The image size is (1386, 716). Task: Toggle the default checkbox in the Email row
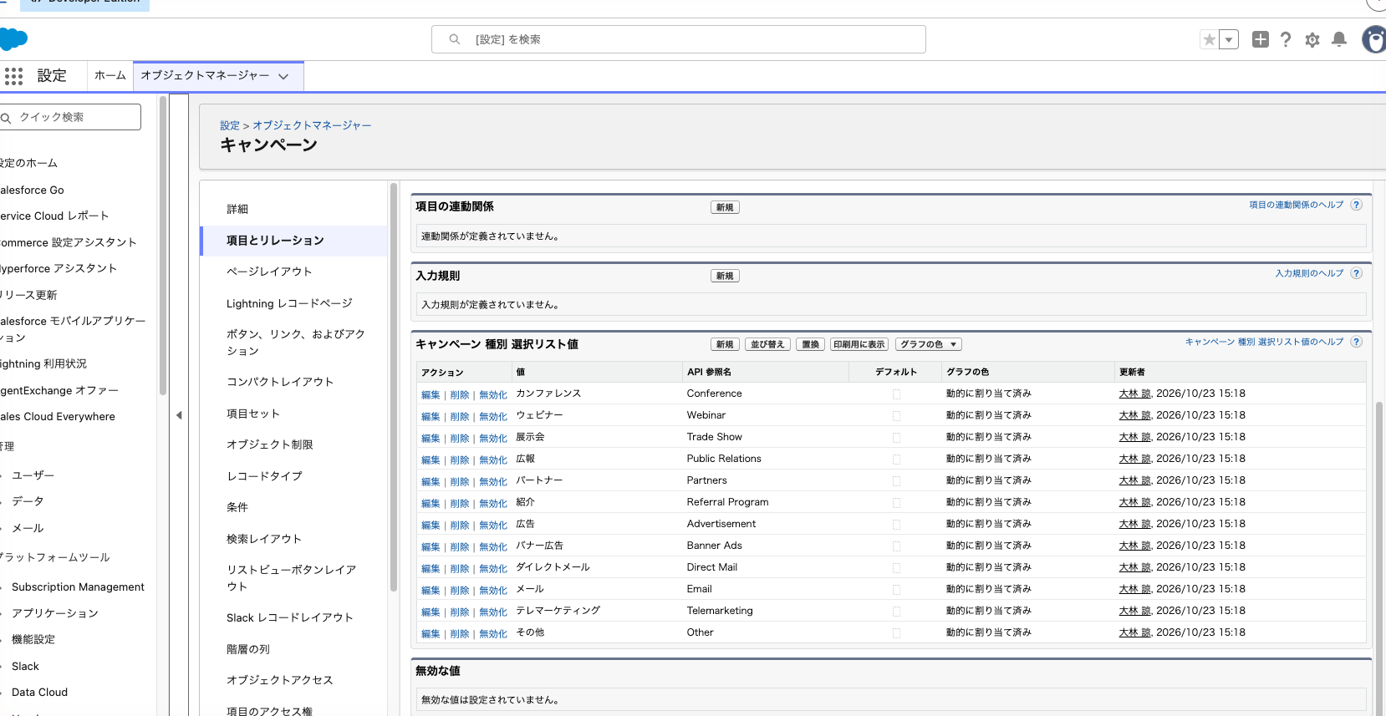pos(896,590)
